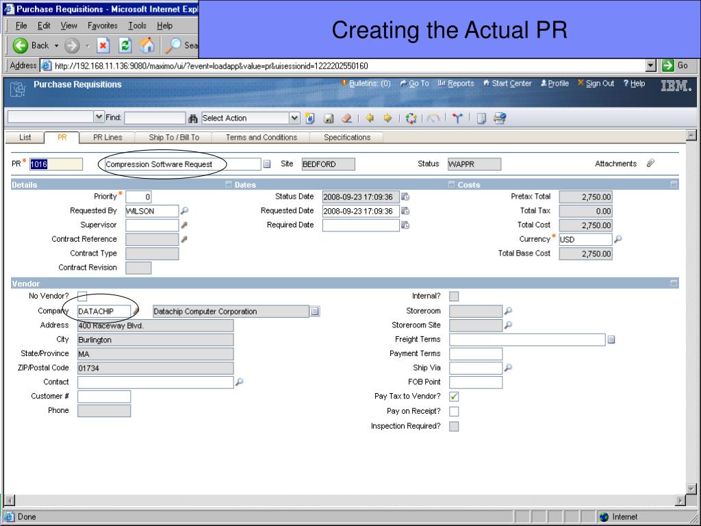Image resolution: width=701 pixels, height=526 pixels.
Task: Click the New PR toolbar icon
Action: coord(310,118)
